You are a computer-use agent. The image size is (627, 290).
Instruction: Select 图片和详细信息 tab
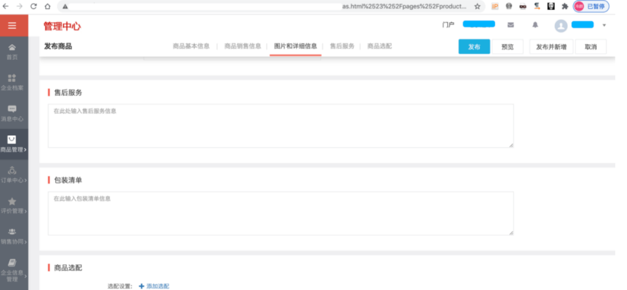click(296, 46)
